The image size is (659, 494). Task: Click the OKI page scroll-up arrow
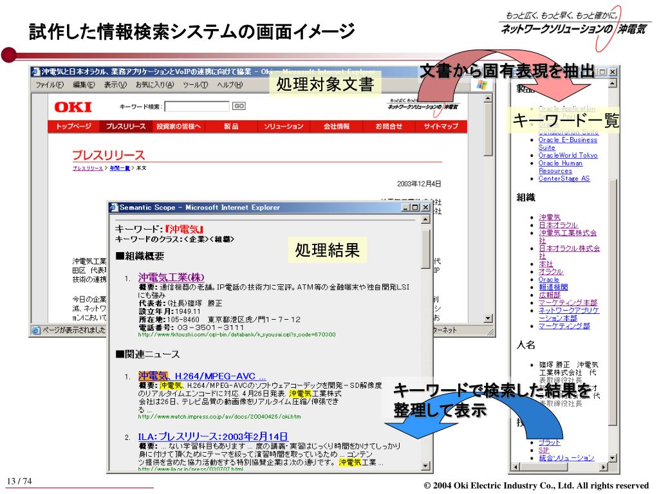pos(488,98)
